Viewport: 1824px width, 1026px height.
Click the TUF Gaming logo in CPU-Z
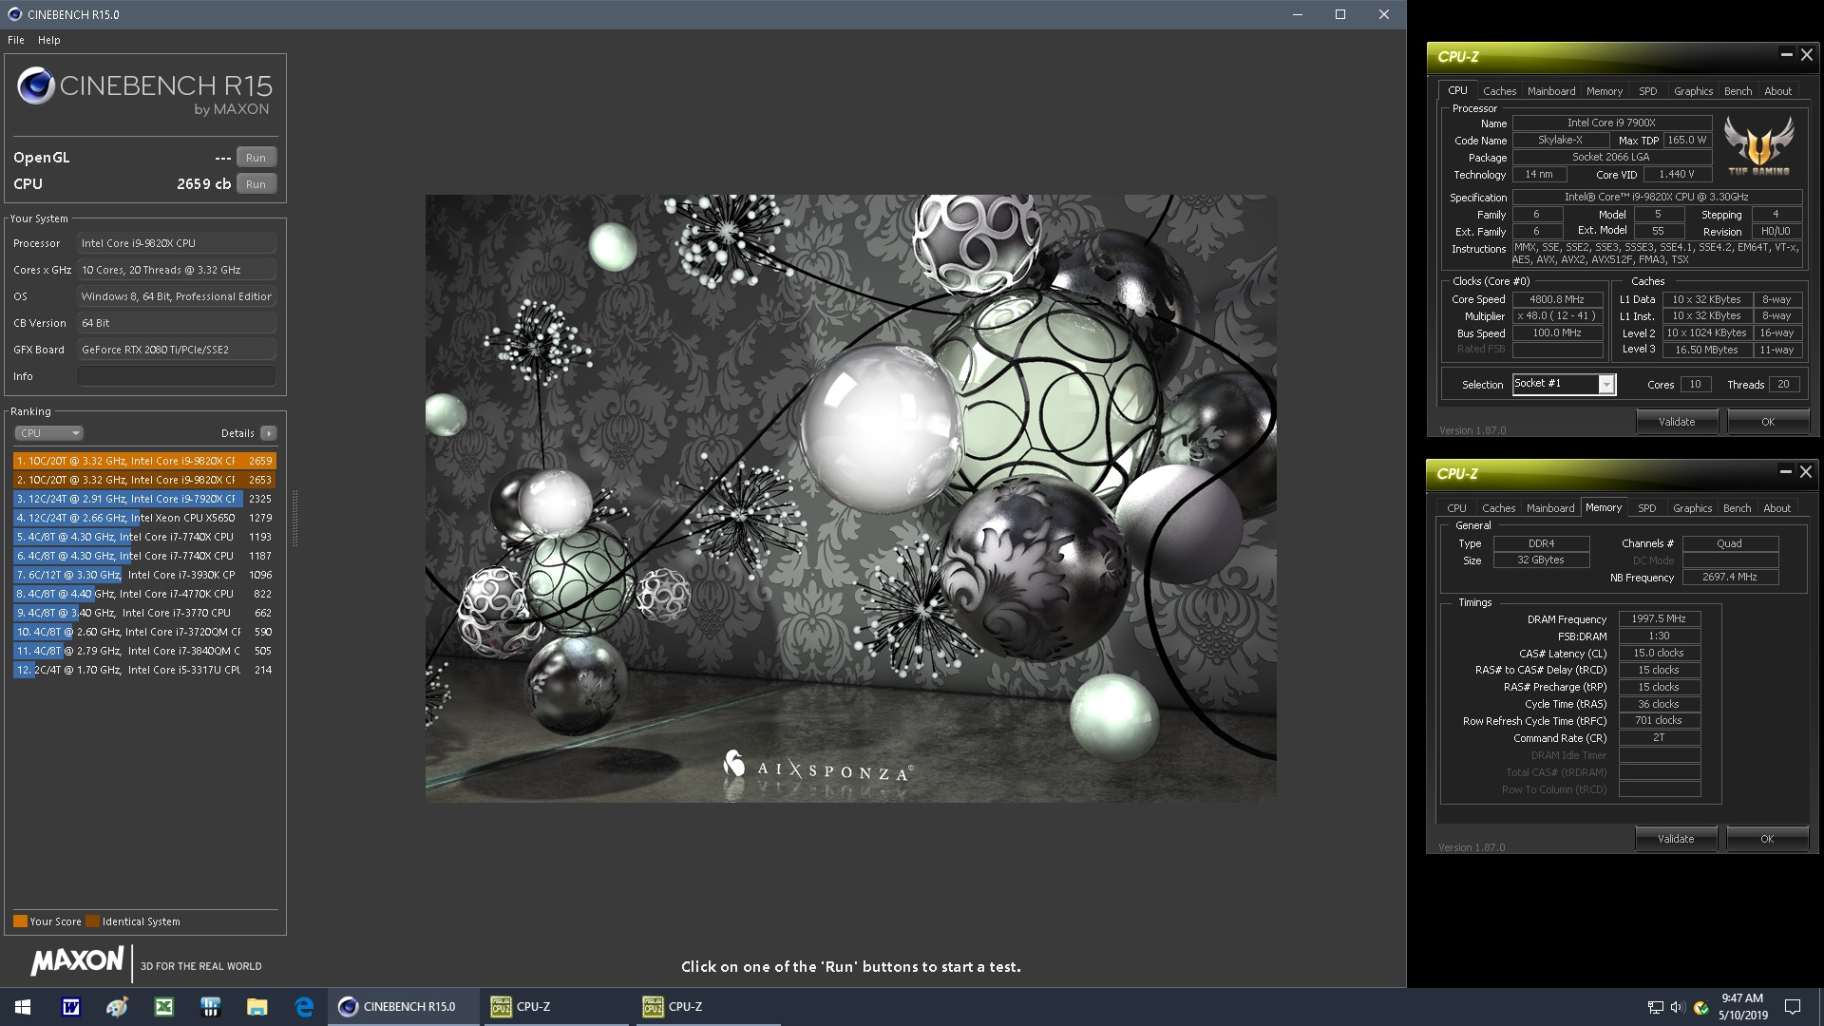pyautogui.click(x=1759, y=145)
